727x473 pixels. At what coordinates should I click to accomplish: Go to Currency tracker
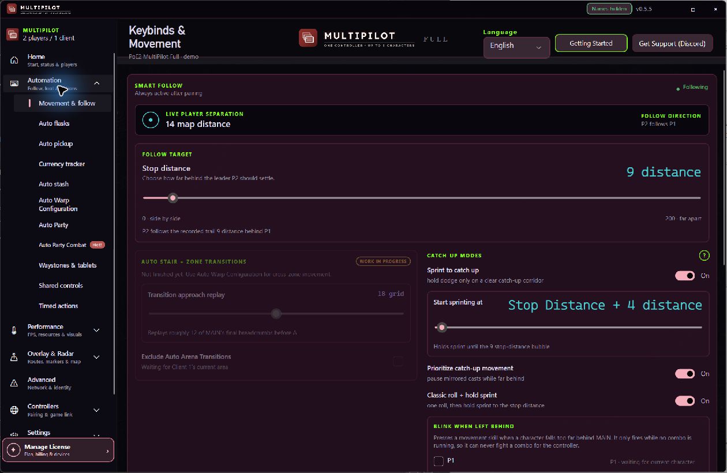pyautogui.click(x=62, y=164)
